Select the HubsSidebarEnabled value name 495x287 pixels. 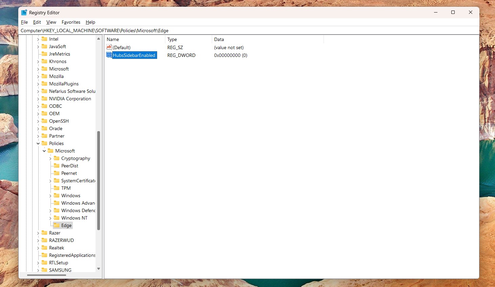134,55
